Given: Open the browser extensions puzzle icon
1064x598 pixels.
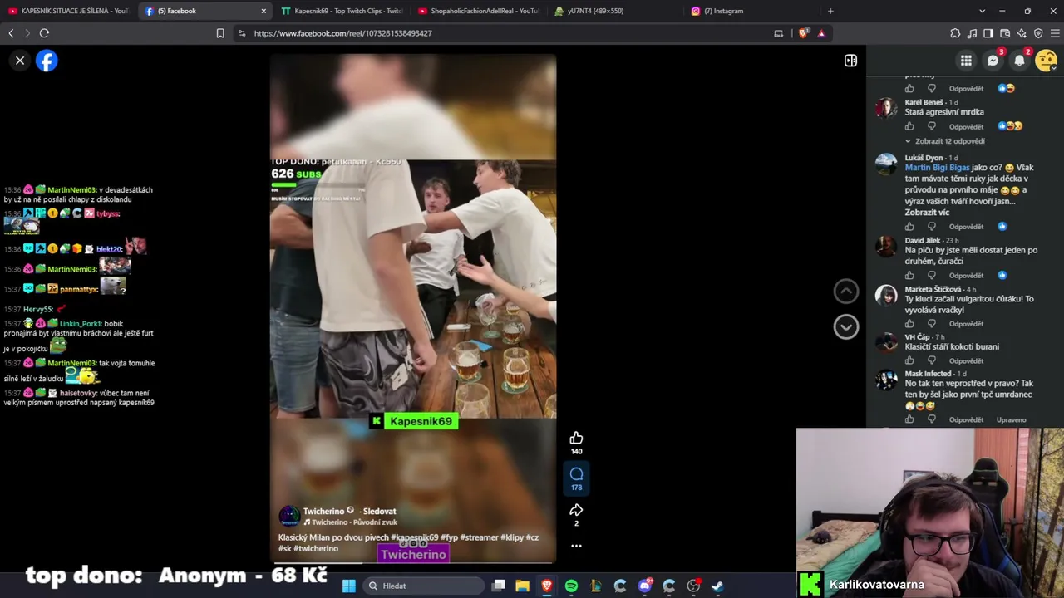Looking at the screenshot, I should point(955,33).
